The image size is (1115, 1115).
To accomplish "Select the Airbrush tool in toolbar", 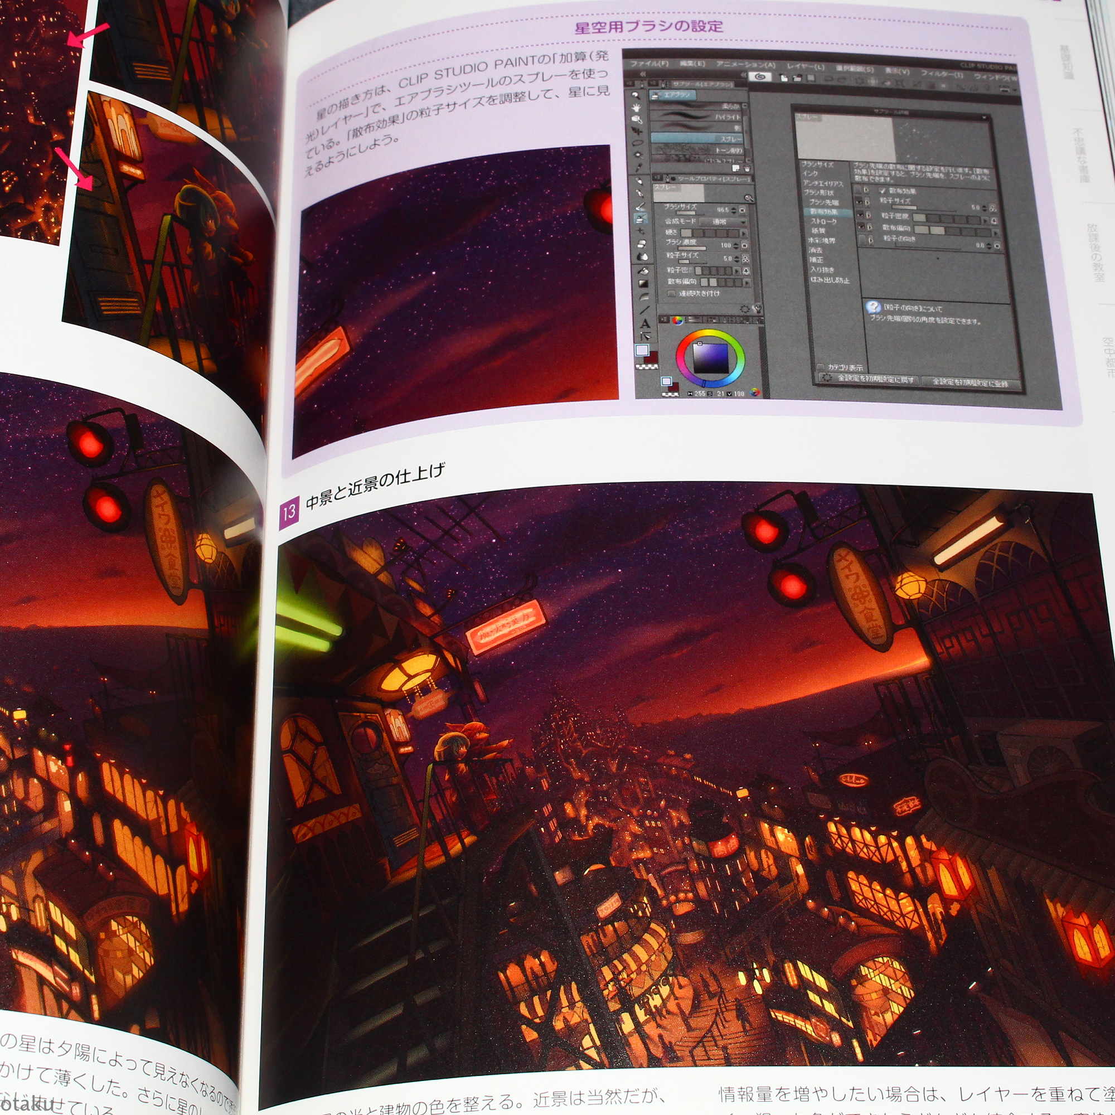I will pos(641,219).
